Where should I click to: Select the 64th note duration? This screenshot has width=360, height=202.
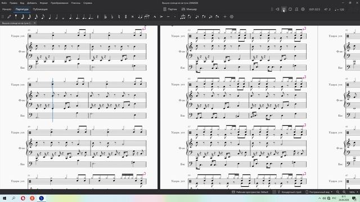(x=22, y=16)
